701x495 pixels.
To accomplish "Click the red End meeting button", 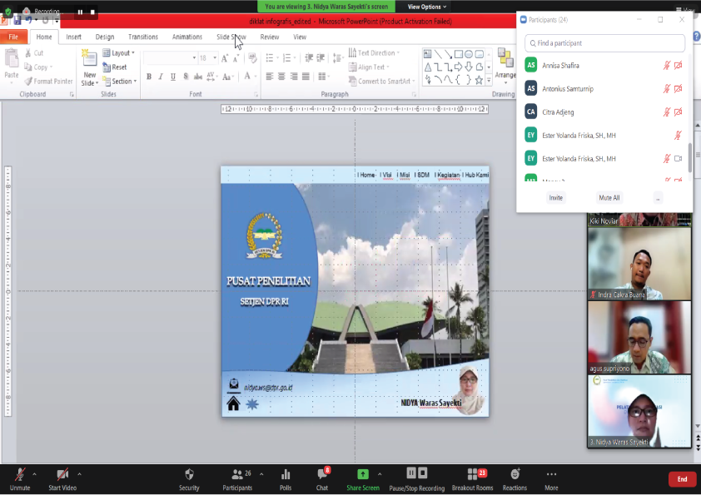I will (x=682, y=479).
